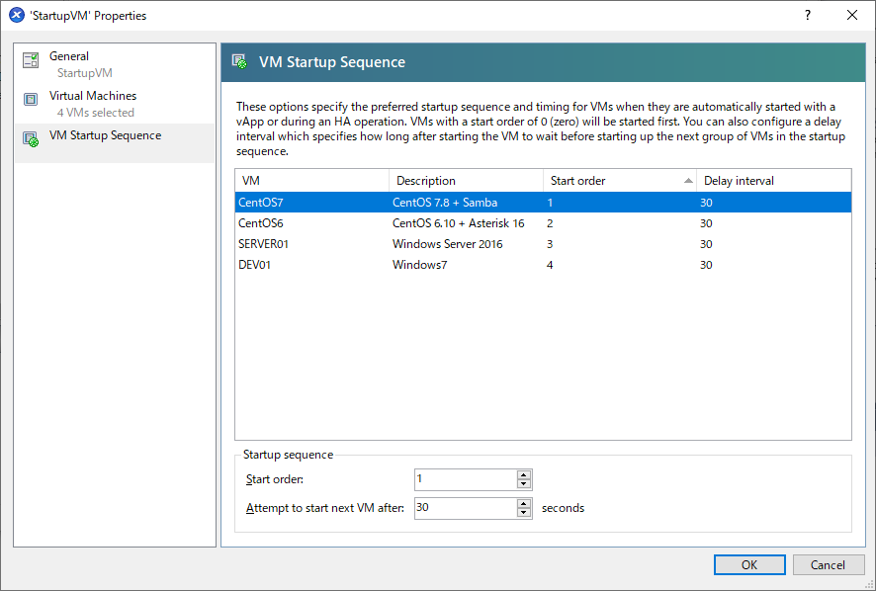Sort by the Start order column

620,181
